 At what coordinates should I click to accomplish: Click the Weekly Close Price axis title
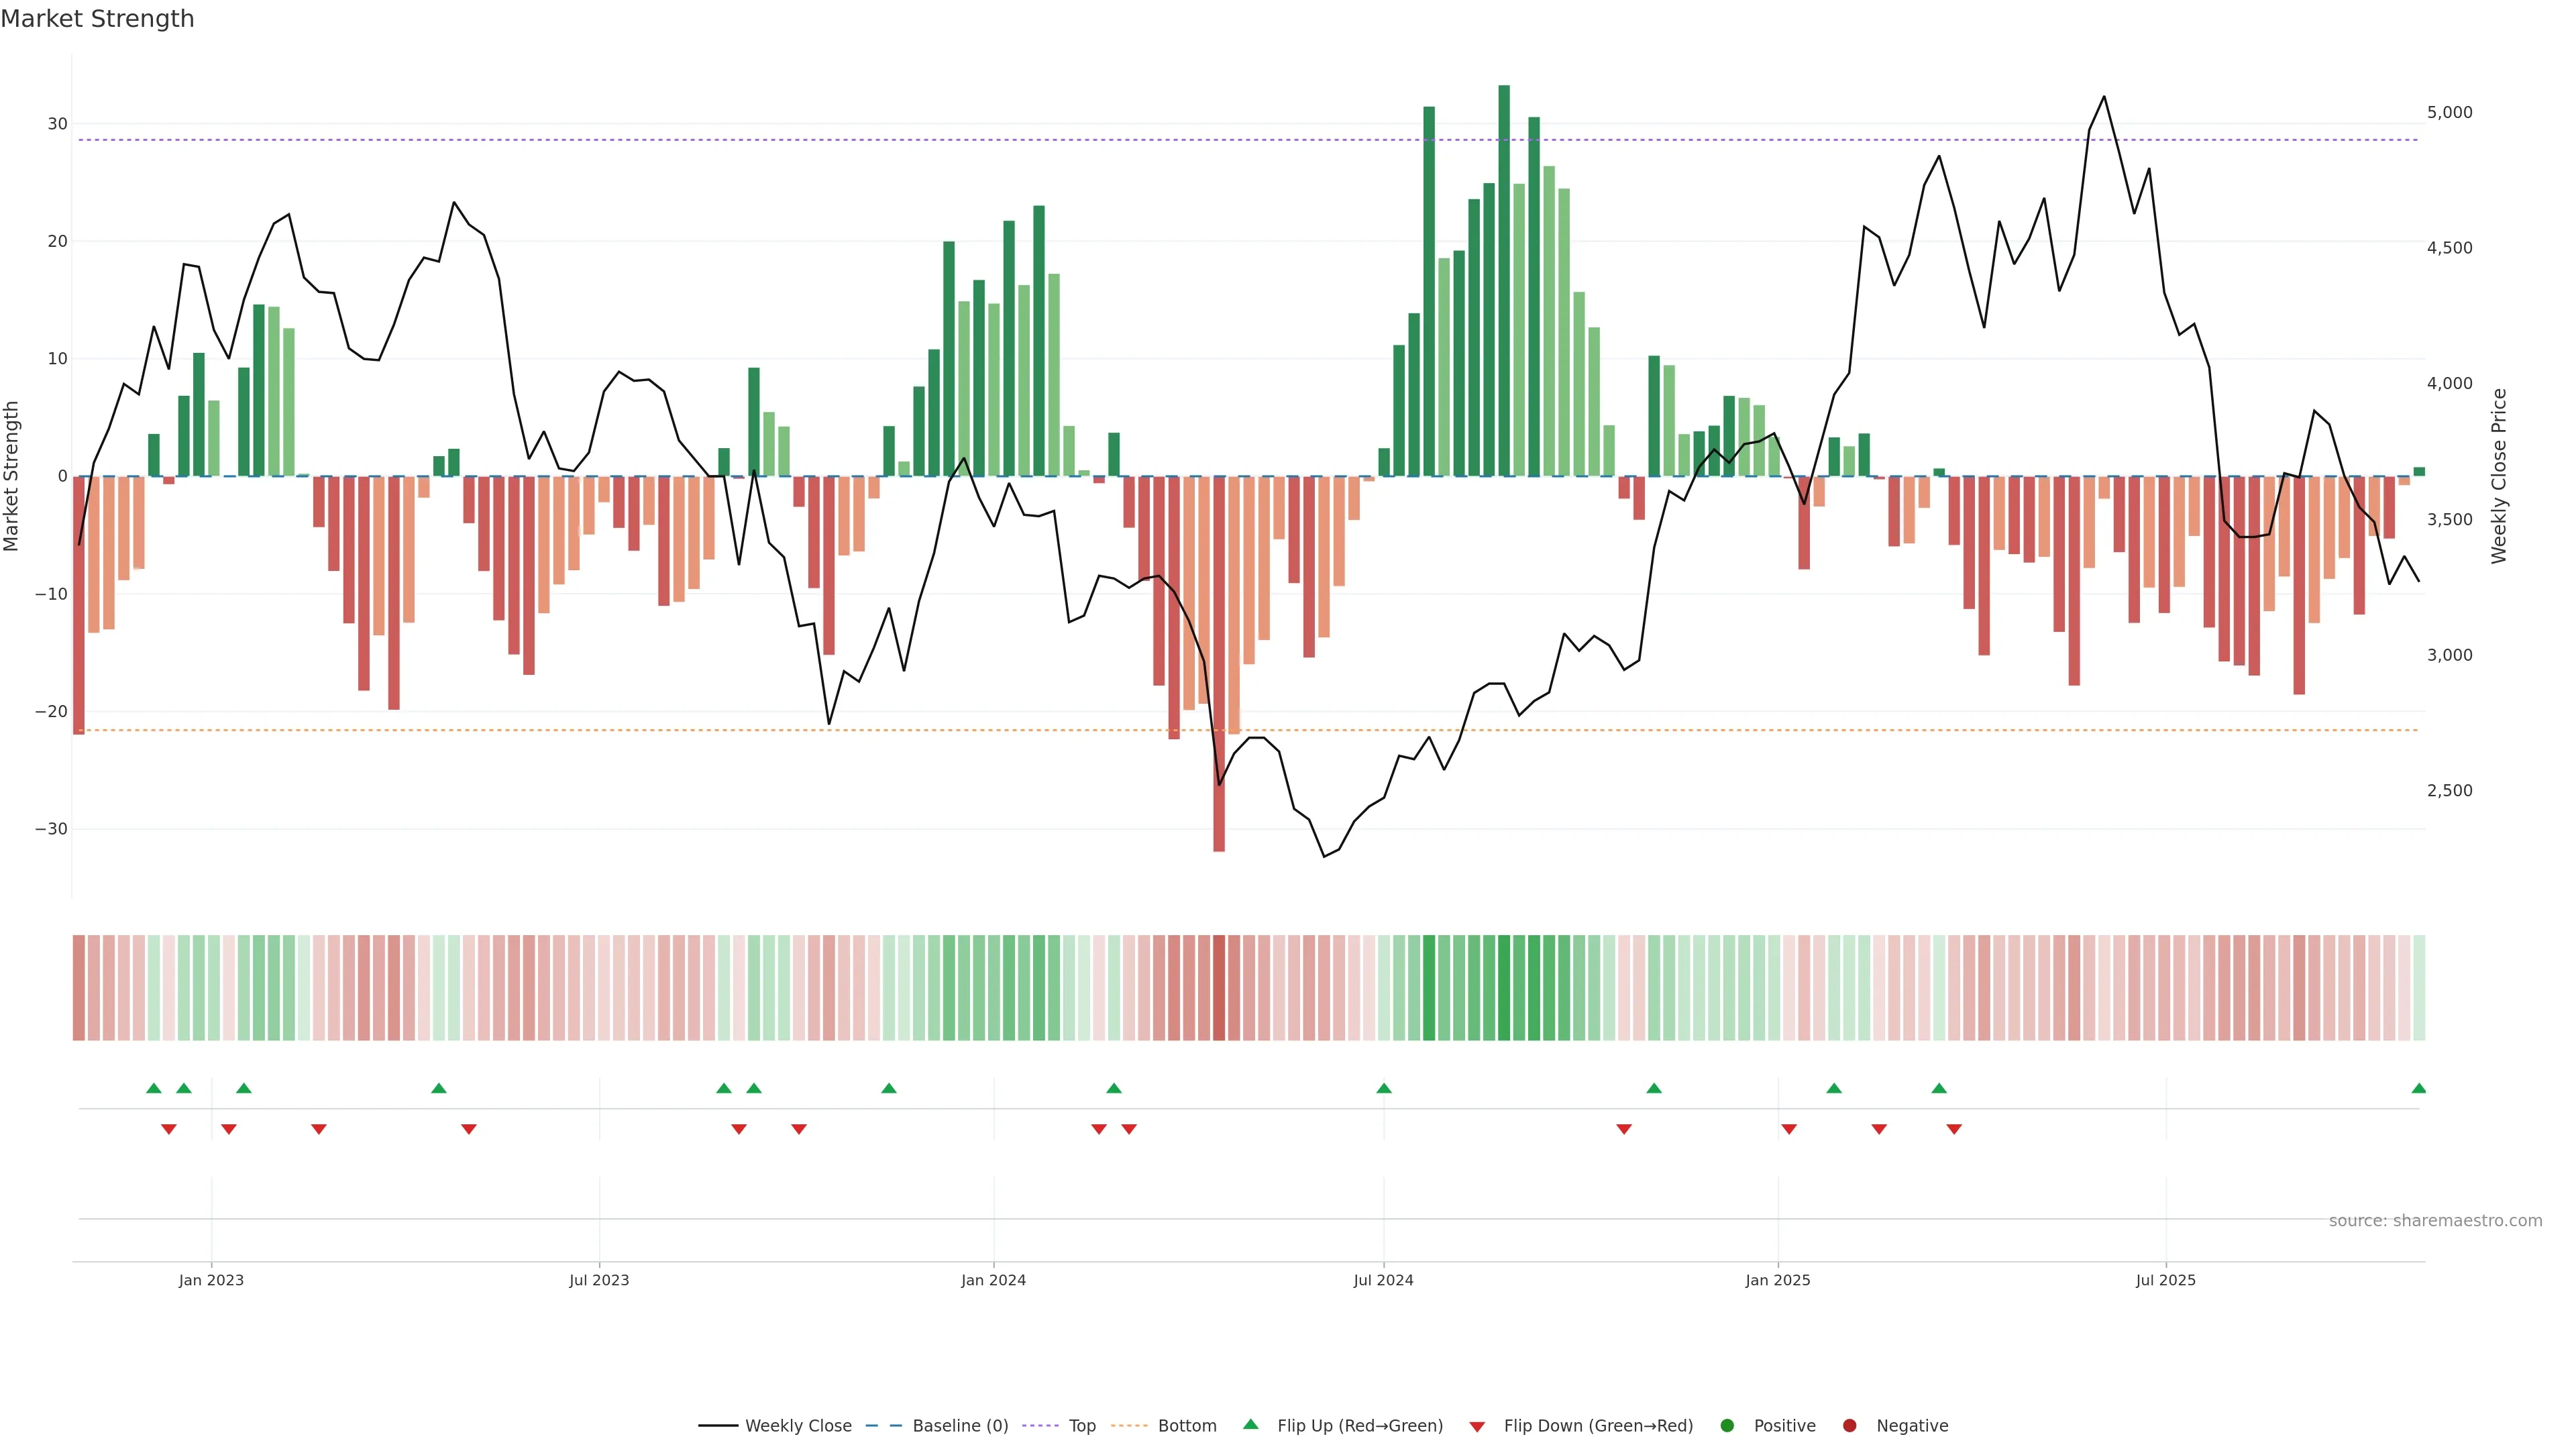coord(2499,476)
